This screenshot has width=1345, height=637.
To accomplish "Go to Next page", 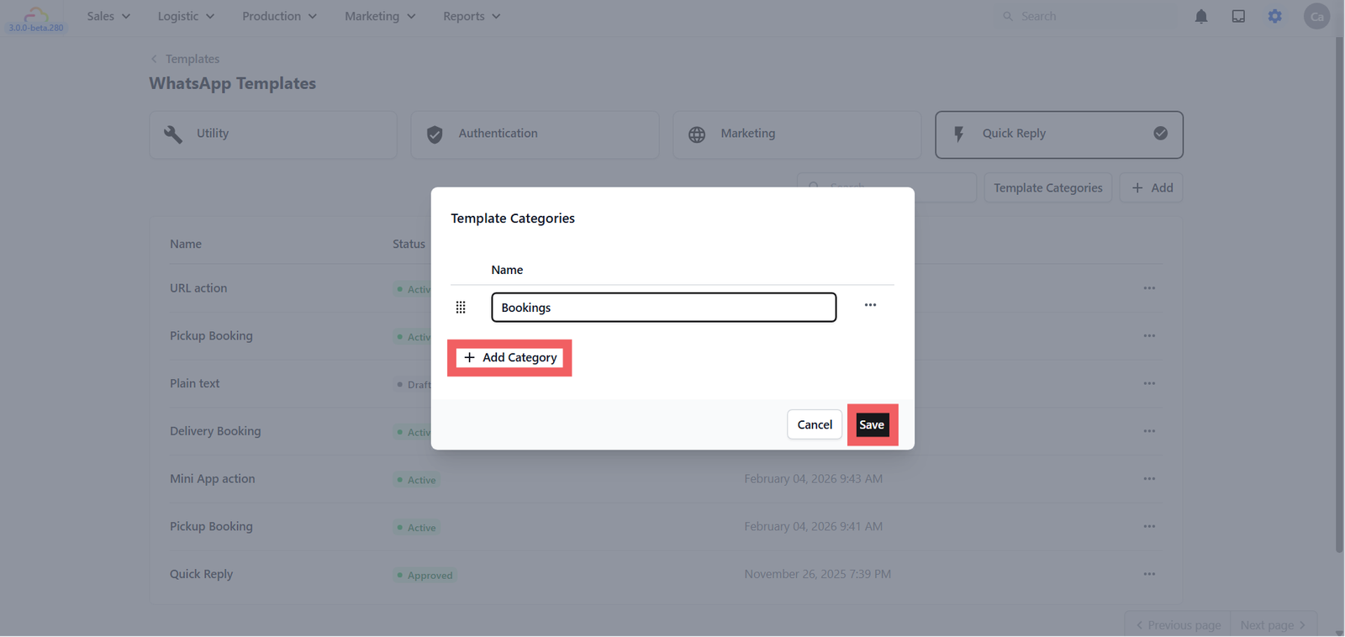I will (x=1274, y=624).
